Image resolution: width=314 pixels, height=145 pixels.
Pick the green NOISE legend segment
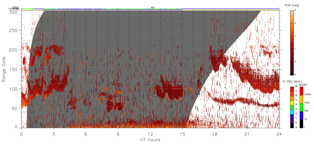point(301,107)
